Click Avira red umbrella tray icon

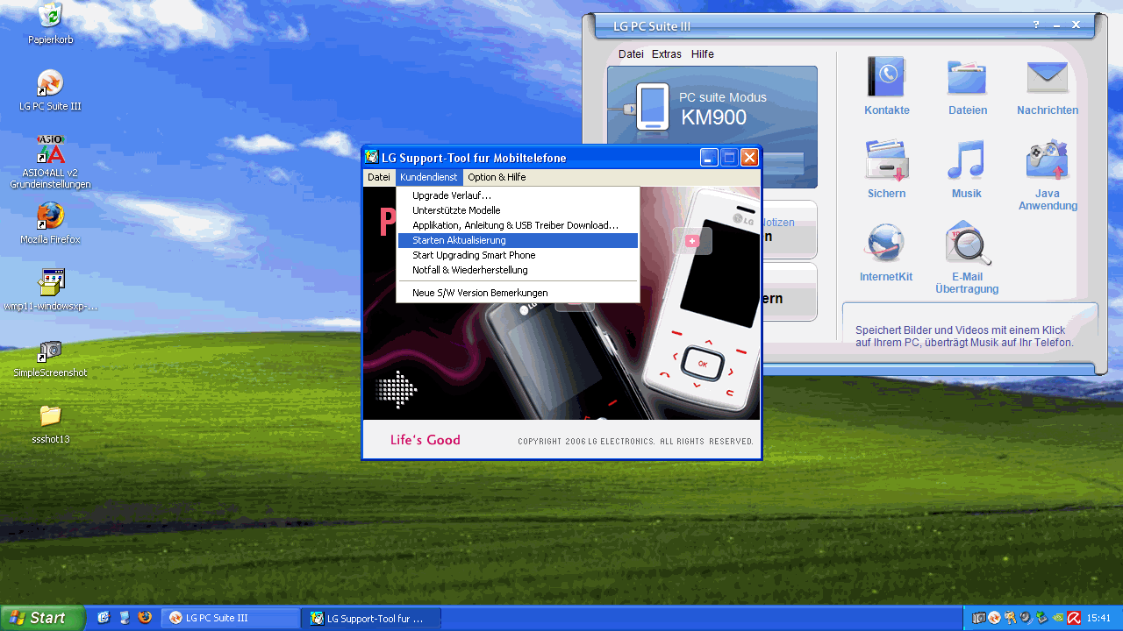(x=1073, y=618)
